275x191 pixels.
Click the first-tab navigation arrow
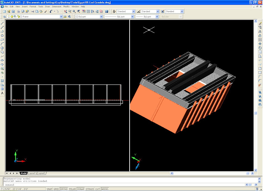[7, 173]
